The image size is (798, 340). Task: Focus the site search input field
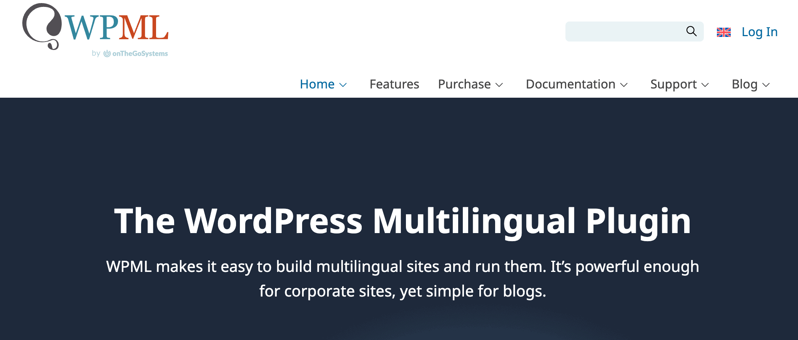[623, 32]
